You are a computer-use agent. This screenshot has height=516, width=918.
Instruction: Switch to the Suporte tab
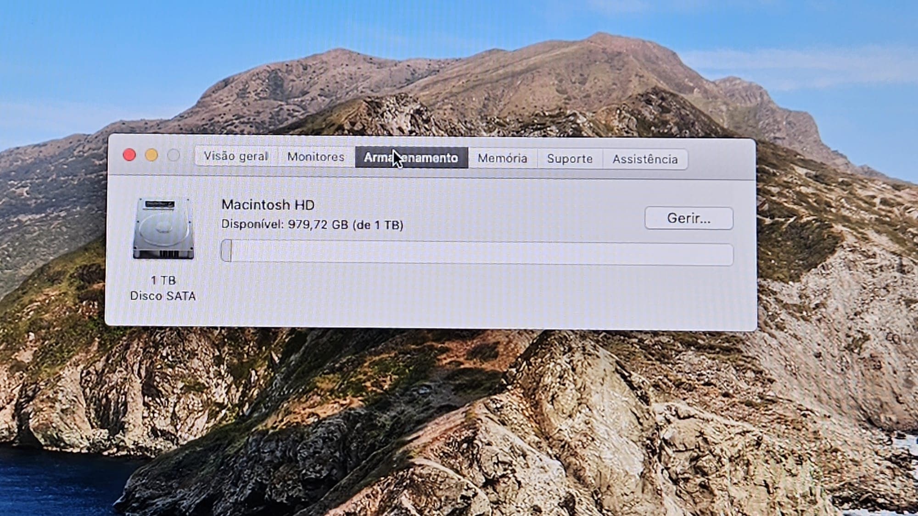(570, 159)
